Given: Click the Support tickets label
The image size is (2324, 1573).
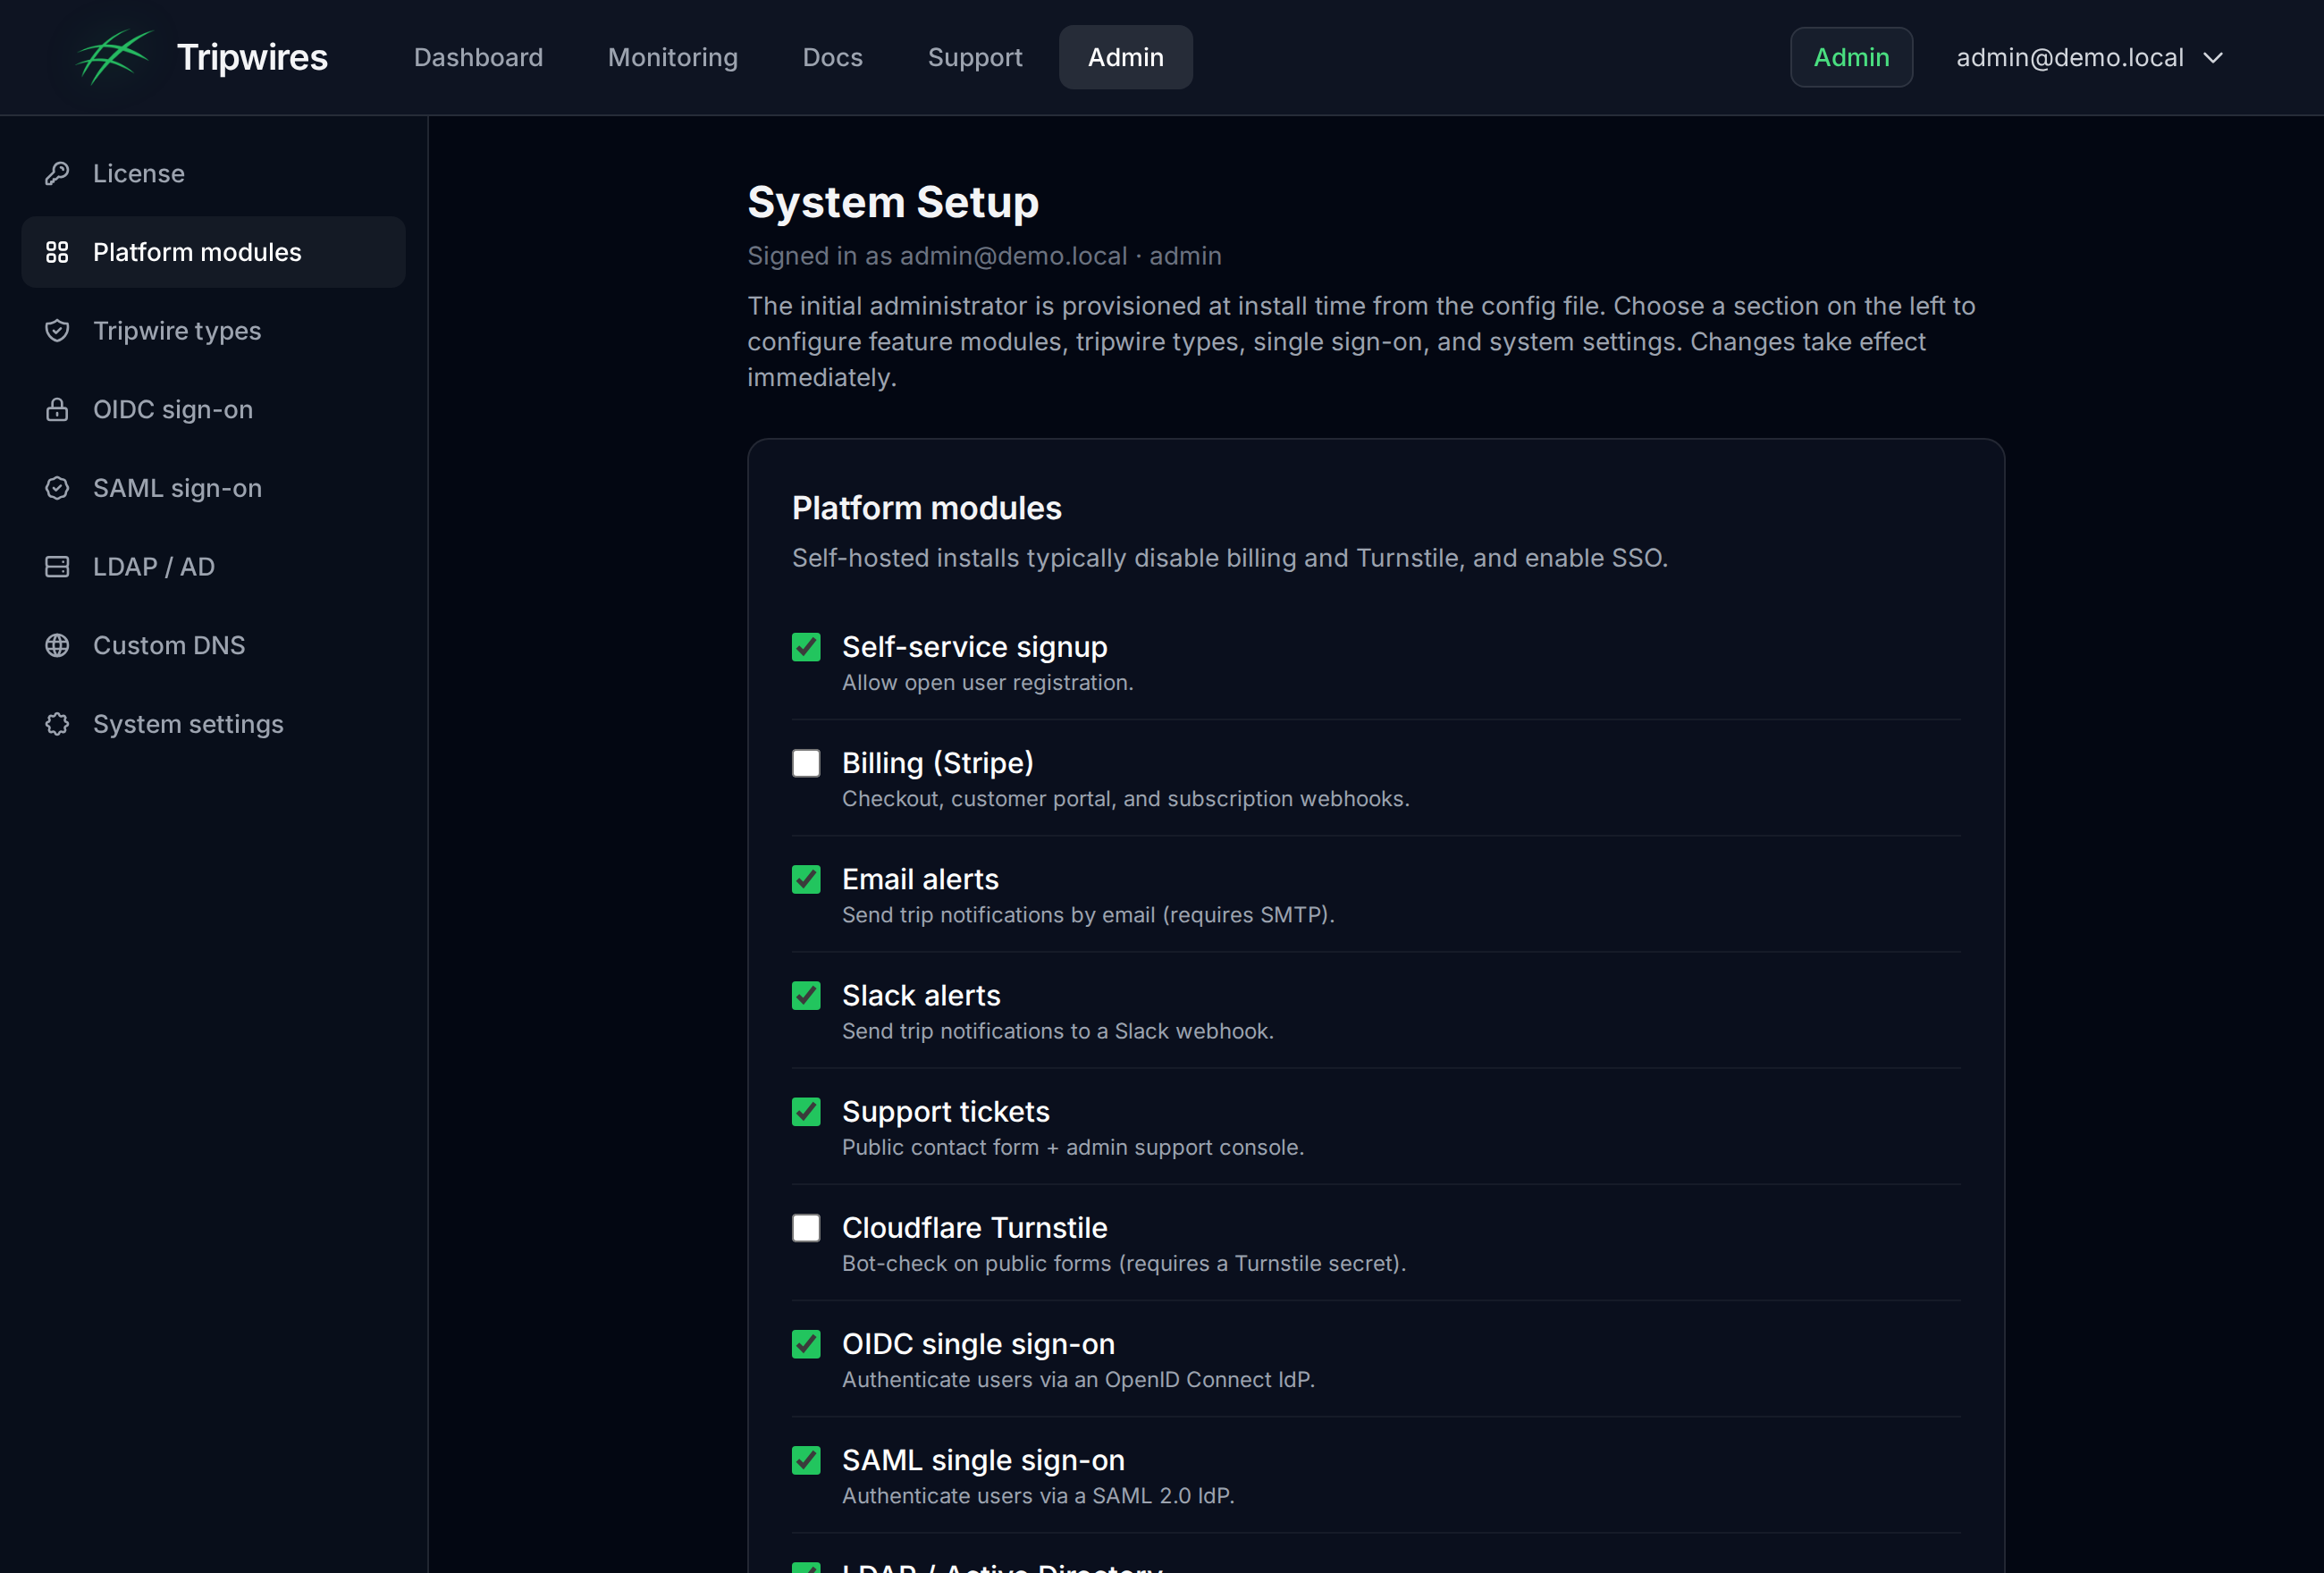Looking at the screenshot, I should 945,1111.
